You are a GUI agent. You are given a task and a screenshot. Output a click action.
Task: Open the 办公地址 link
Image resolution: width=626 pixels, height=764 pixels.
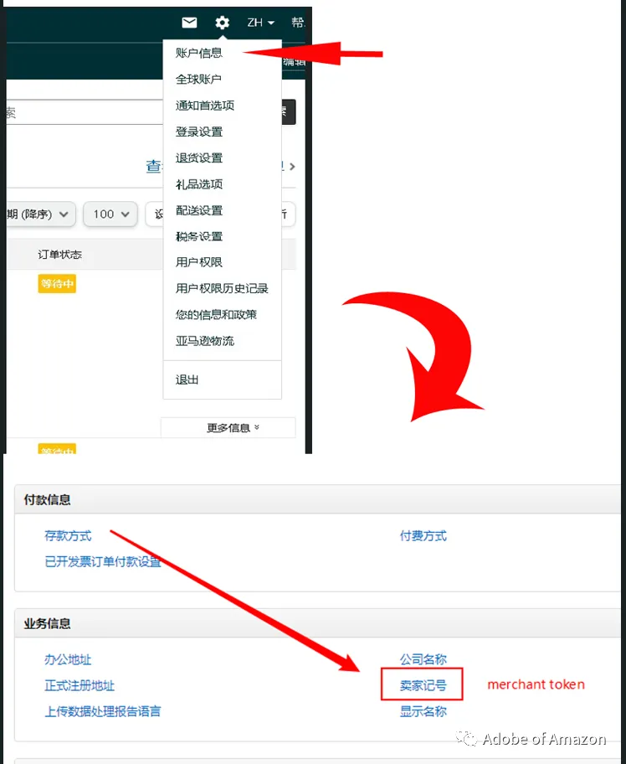pyautogui.click(x=68, y=660)
